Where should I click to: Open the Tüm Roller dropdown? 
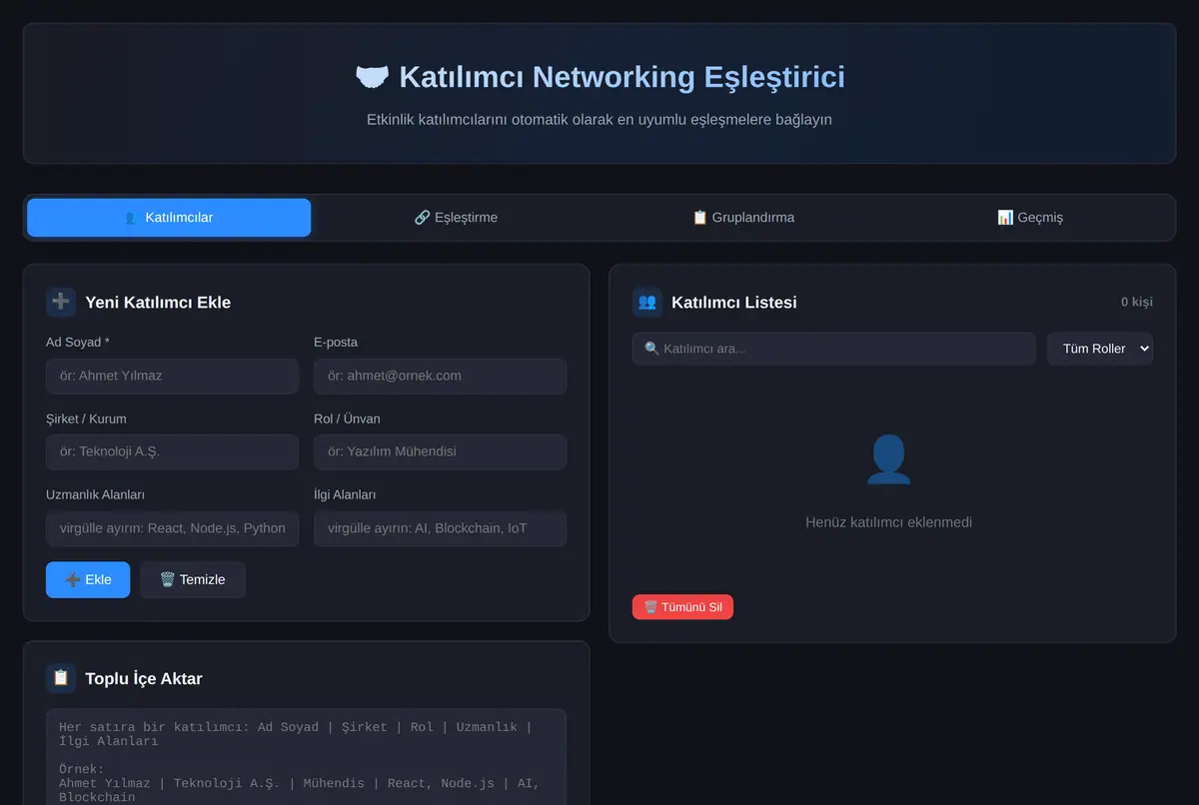(x=1099, y=349)
